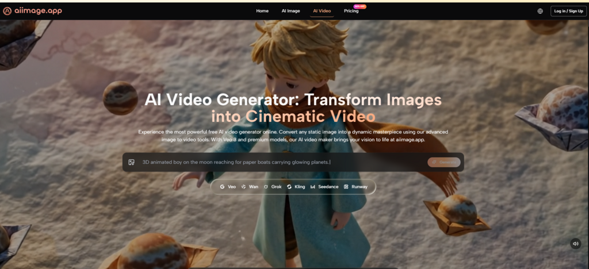
Task: Select the Wan model
Action: coord(250,186)
